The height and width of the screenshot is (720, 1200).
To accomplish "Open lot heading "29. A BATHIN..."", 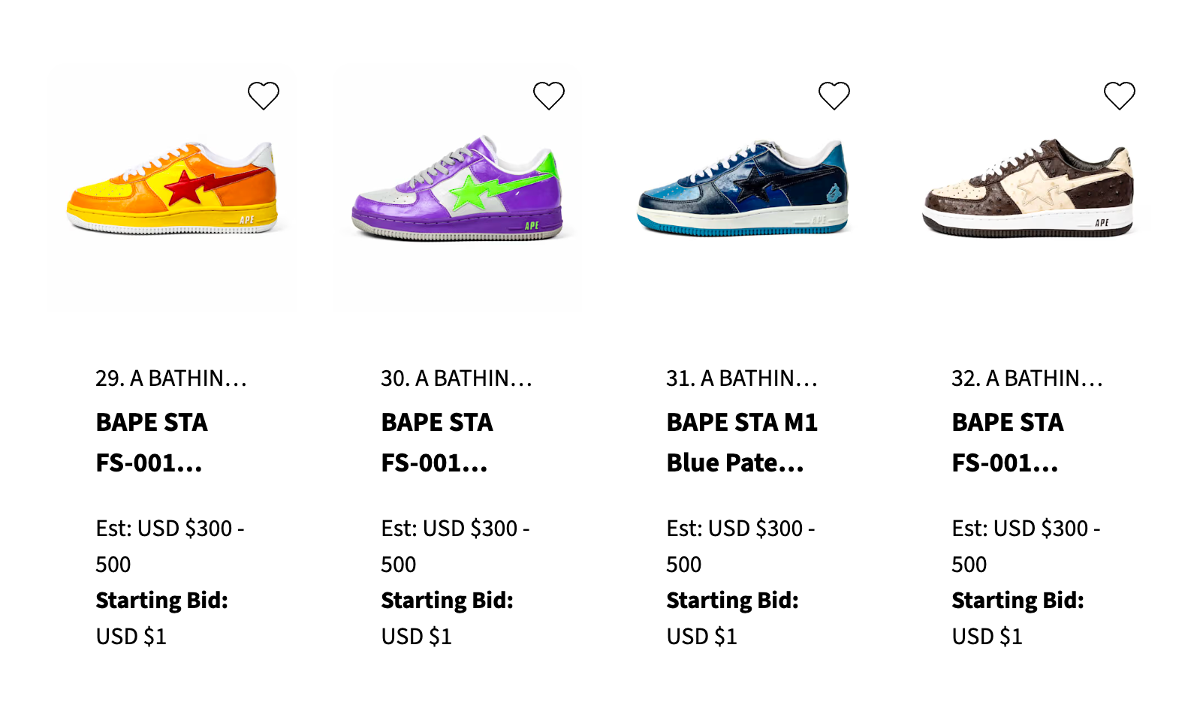I will [171, 378].
